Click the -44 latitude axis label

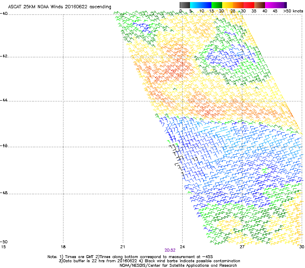4,100
